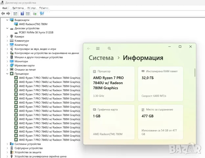Click the Update driver toolbar icon
The width and height of the screenshot is (205, 158).
pyautogui.click(x=34, y=13)
